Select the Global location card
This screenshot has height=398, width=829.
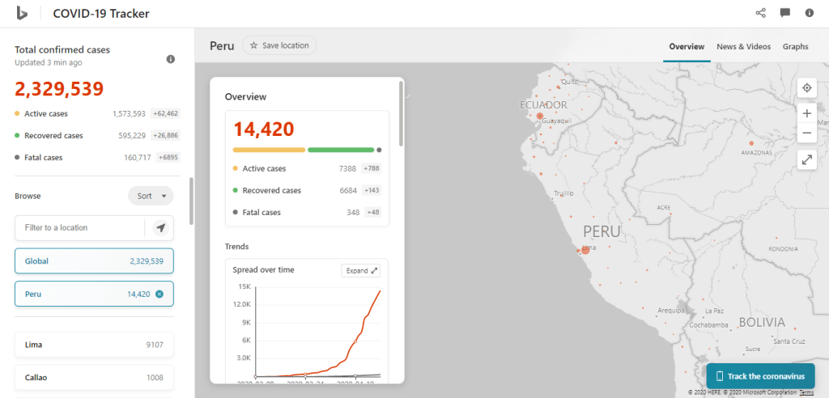94,261
